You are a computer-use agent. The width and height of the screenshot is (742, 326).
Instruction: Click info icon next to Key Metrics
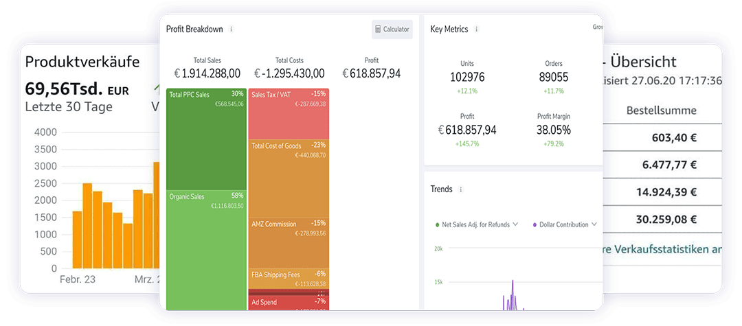click(477, 30)
